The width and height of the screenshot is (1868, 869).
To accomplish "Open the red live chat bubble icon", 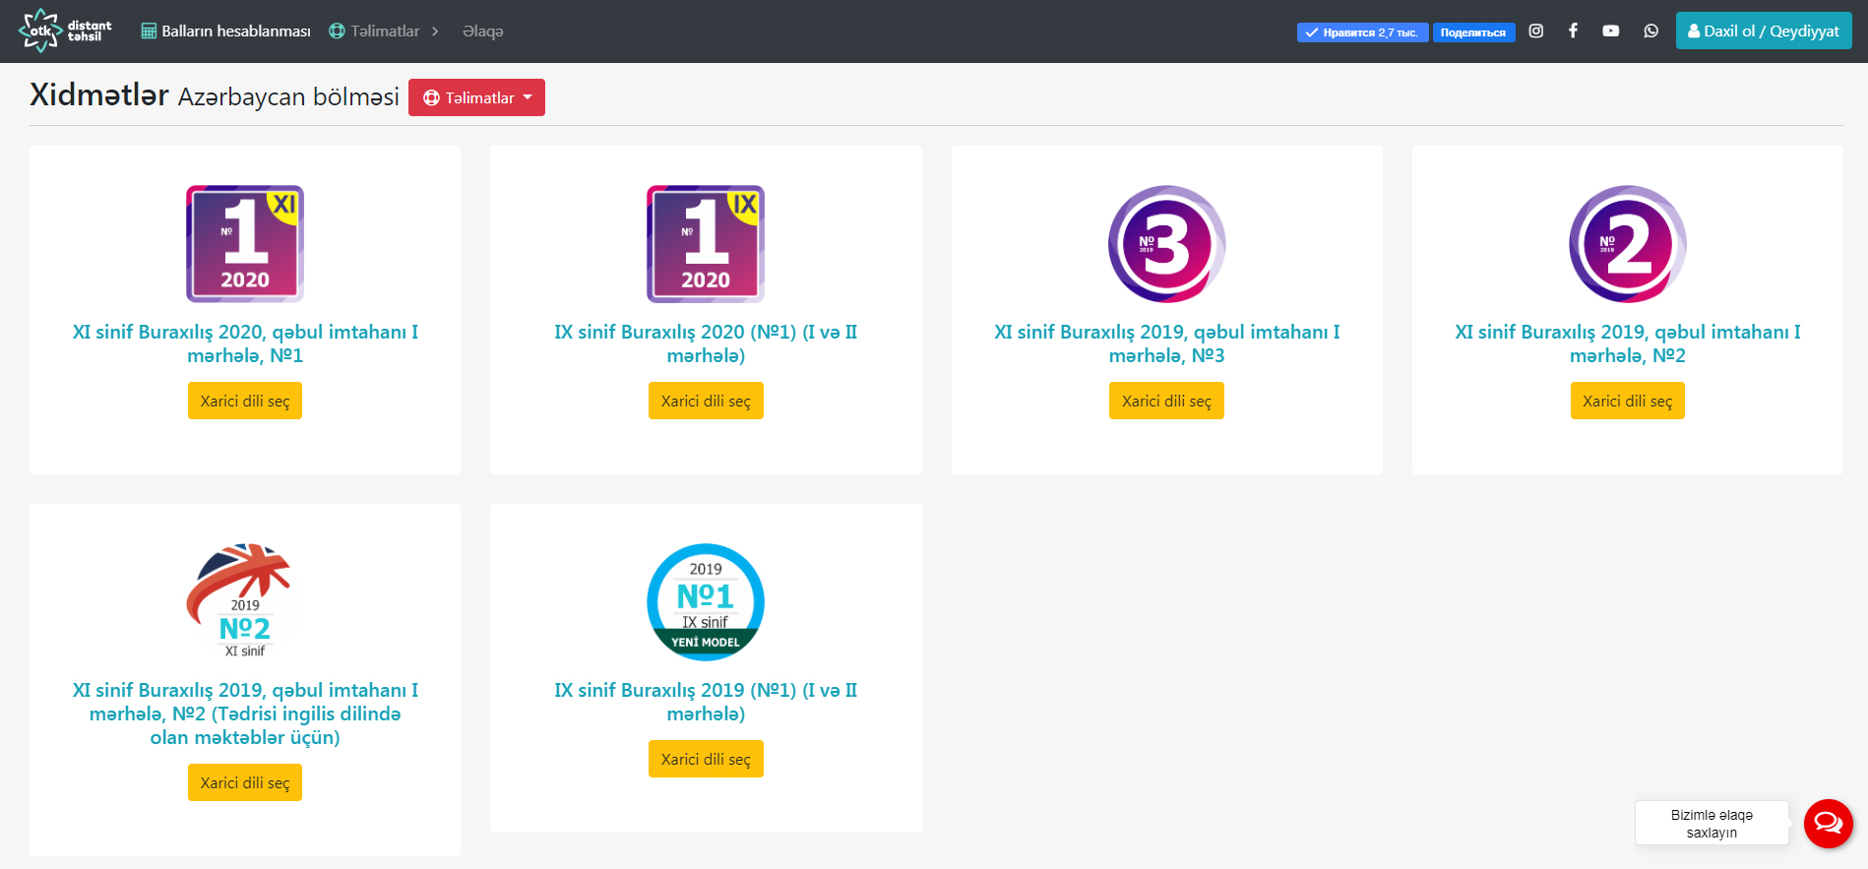I will (1828, 824).
